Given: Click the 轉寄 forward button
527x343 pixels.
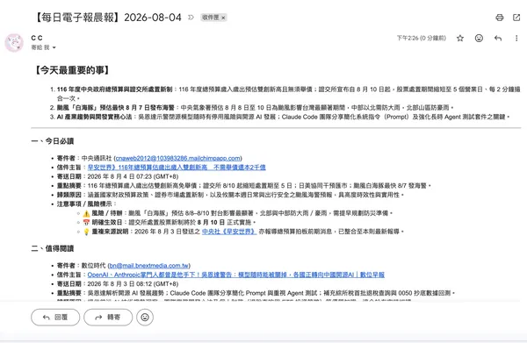Looking at the screenshot, I should 108,318.
